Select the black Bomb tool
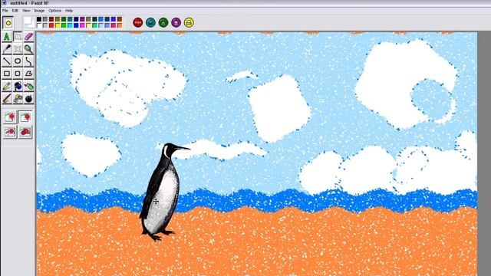 (x=28, y=99)
